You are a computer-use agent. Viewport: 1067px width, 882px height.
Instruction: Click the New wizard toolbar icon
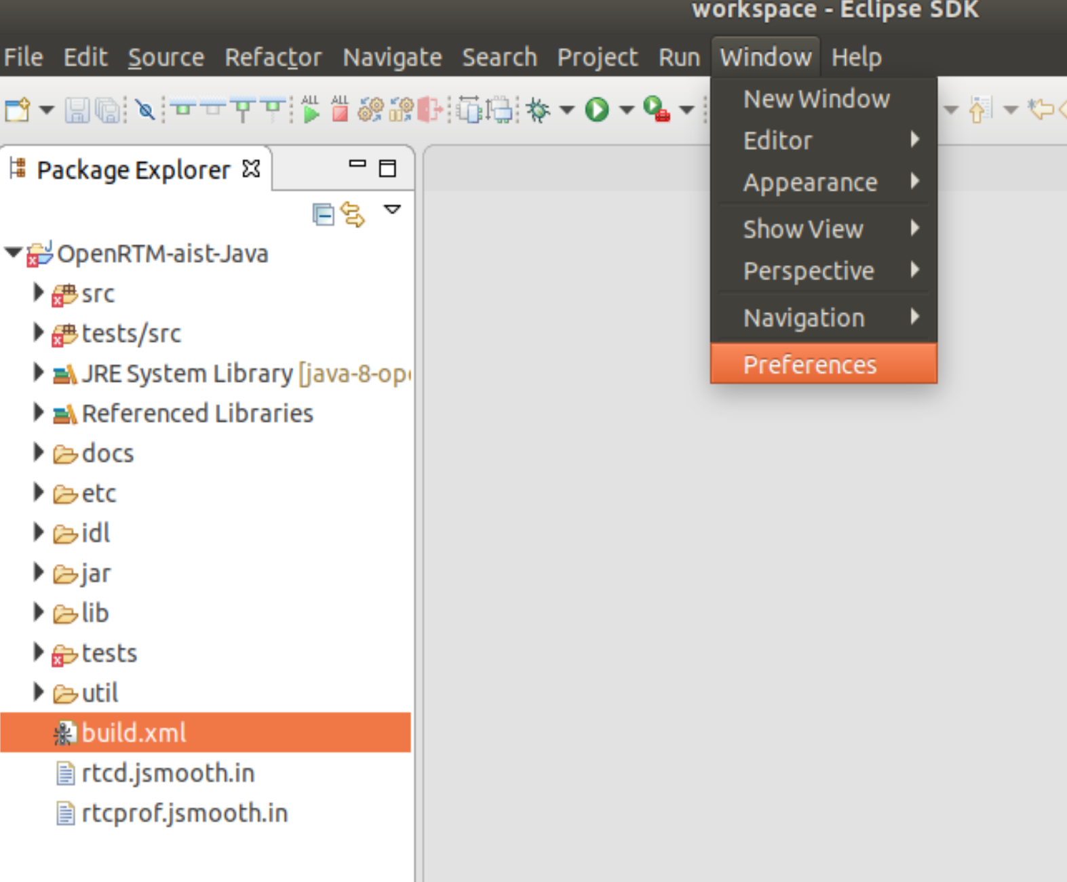click(x=18, y=110)
